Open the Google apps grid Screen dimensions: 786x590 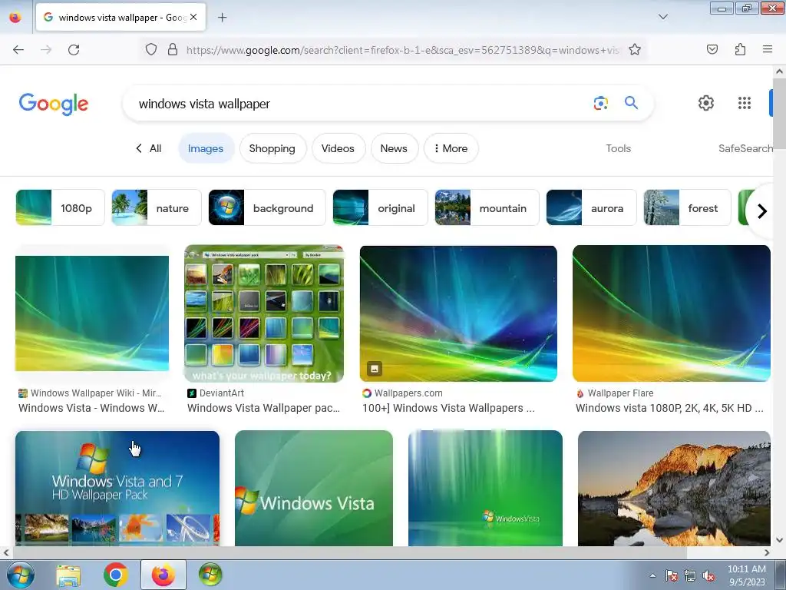745,103
